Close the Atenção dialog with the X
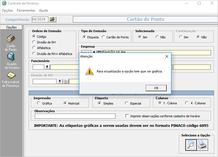Image resolution: width=218 pixels, height=157 pixels. tap(167, 56)
